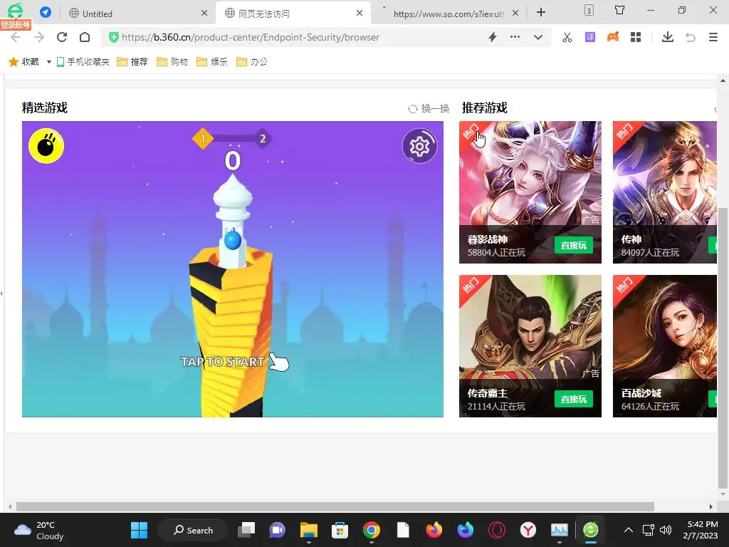Viewport: 729px width, 547px height.
Task: Click the forward navigation arrow
Action: point(39,37)
